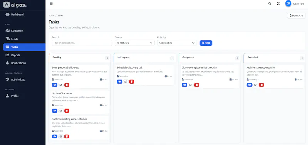View the Update CRM notes task
The image size is (308, 145).
(x=55, y=111)
